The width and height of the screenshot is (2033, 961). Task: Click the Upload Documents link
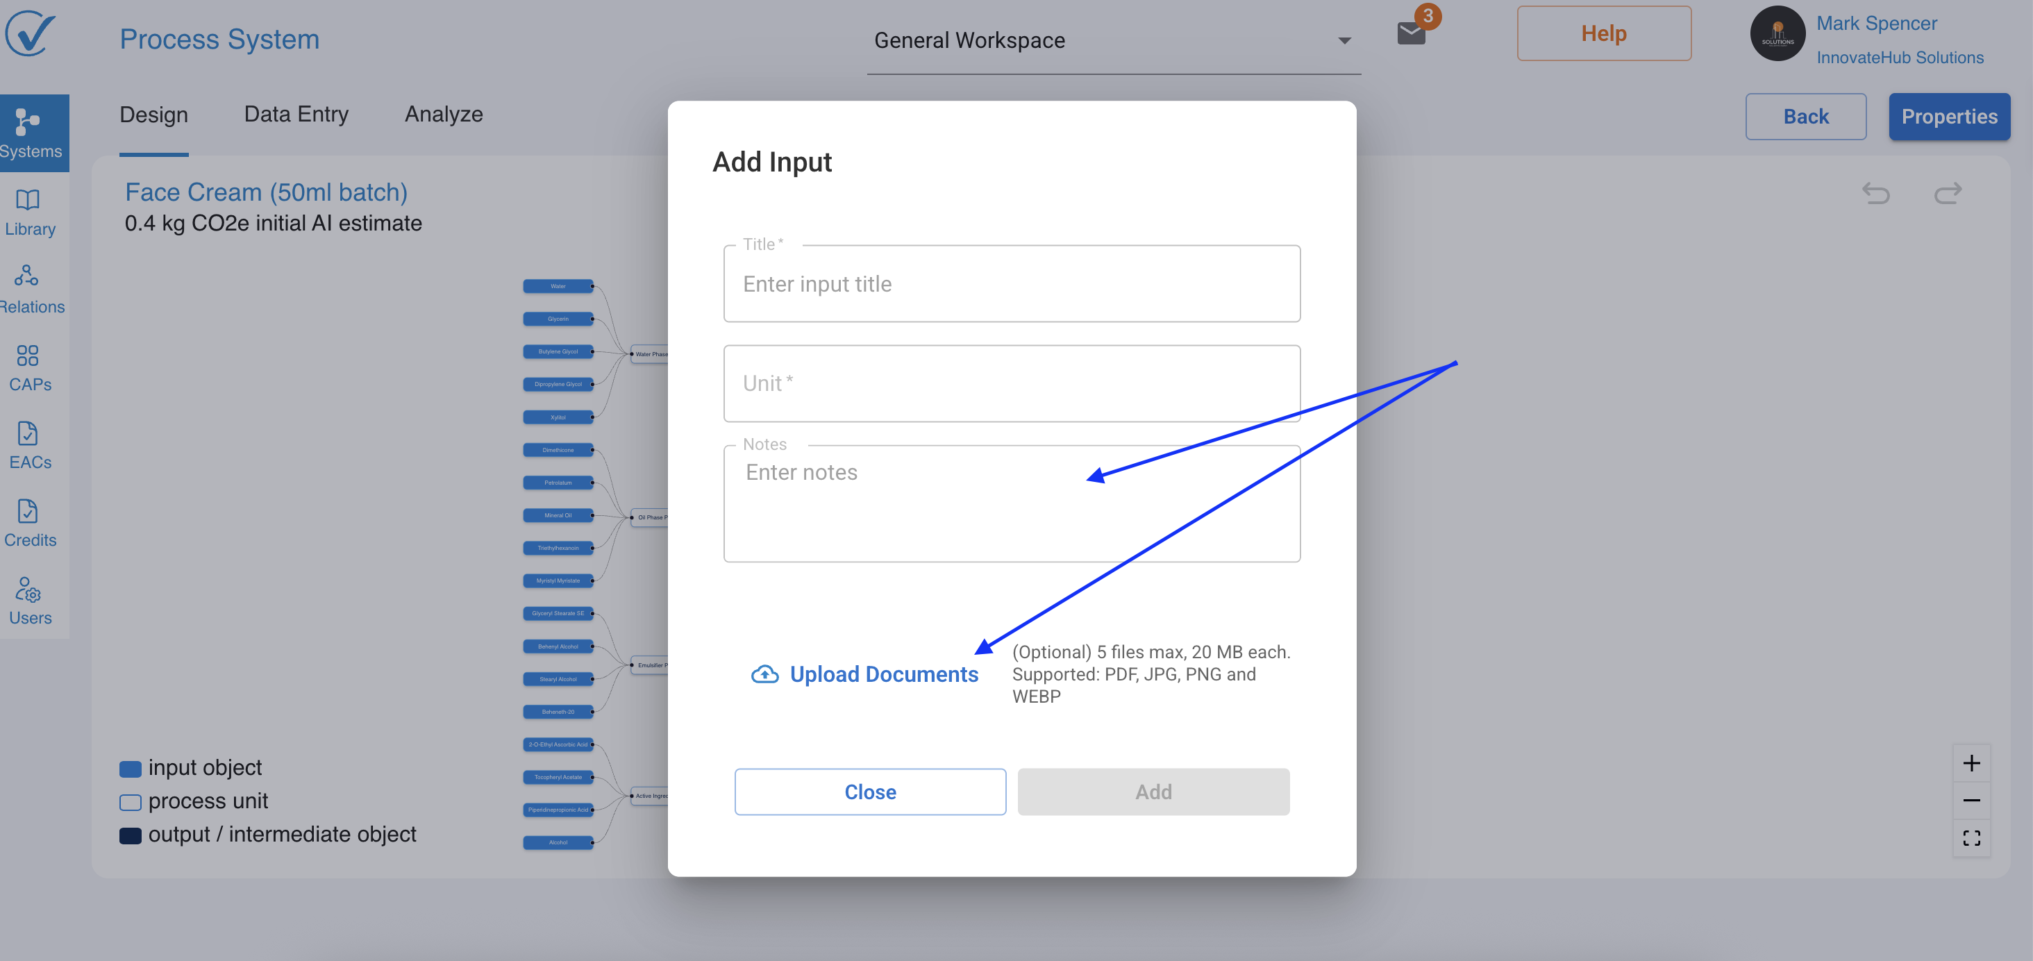pos(864,674)
